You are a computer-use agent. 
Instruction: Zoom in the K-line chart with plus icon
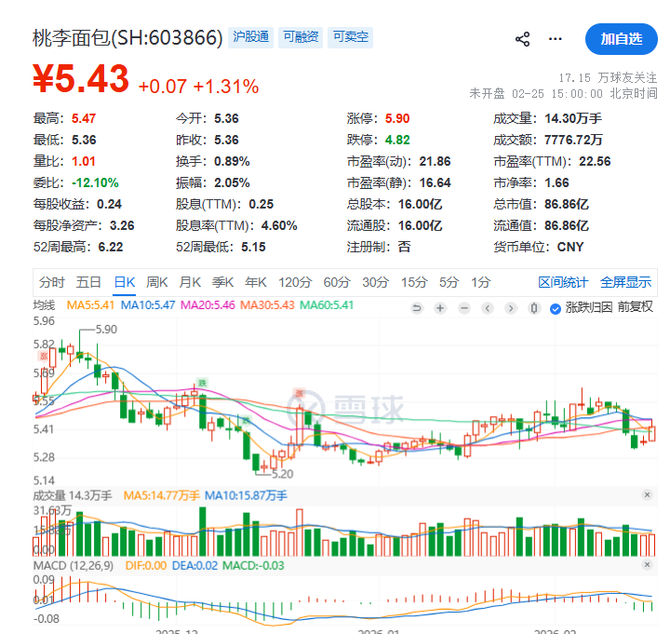(439, 308)
